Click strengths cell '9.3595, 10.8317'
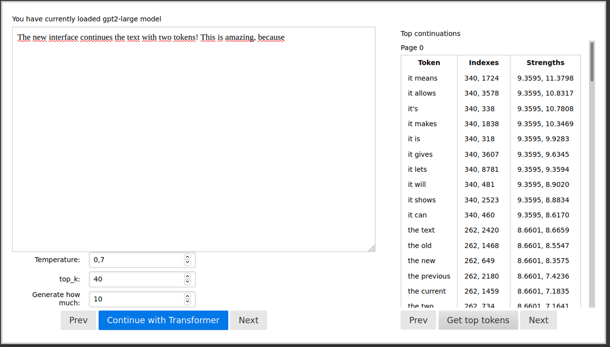This screenshot has height=347, width=610. pos(545,93)
